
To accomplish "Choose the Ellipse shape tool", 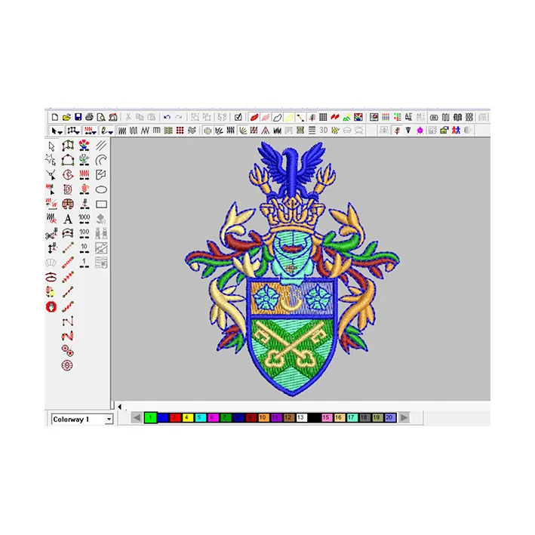I will point(101,189).
